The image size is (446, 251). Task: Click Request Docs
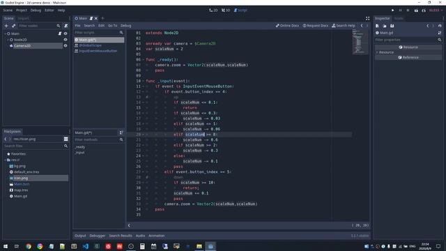coord(315,26)
